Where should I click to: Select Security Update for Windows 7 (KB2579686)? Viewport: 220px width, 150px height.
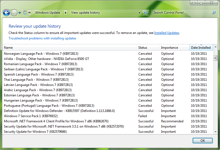coord(108,132)
